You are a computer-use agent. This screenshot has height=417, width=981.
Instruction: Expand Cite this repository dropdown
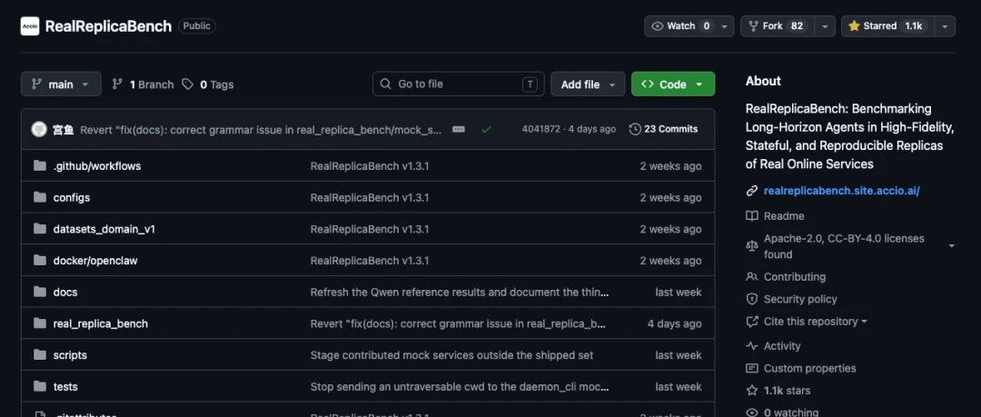click(815, 322)
